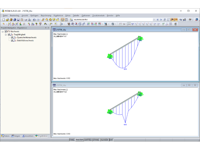200x150 pixels.
Task: Switch to the Ansichten navigator tab
Action: coord(28,136)
